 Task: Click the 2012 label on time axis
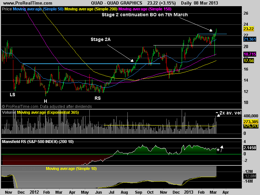click(34, 192)
